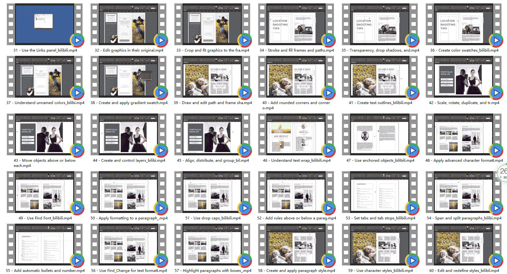Click file name '41 - Create text outlines_bilibili.mp4'
507x274 pixels.
point(380,103)
